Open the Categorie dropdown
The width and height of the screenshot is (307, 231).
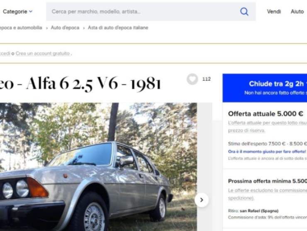click(17, 12)
